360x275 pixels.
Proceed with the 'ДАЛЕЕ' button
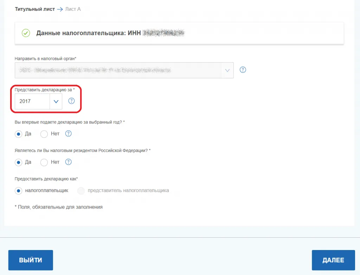(x=333, y=260)
